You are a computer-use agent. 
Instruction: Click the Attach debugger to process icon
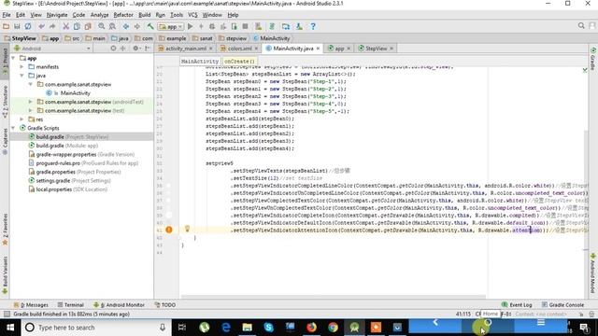(x=235, y=27)
